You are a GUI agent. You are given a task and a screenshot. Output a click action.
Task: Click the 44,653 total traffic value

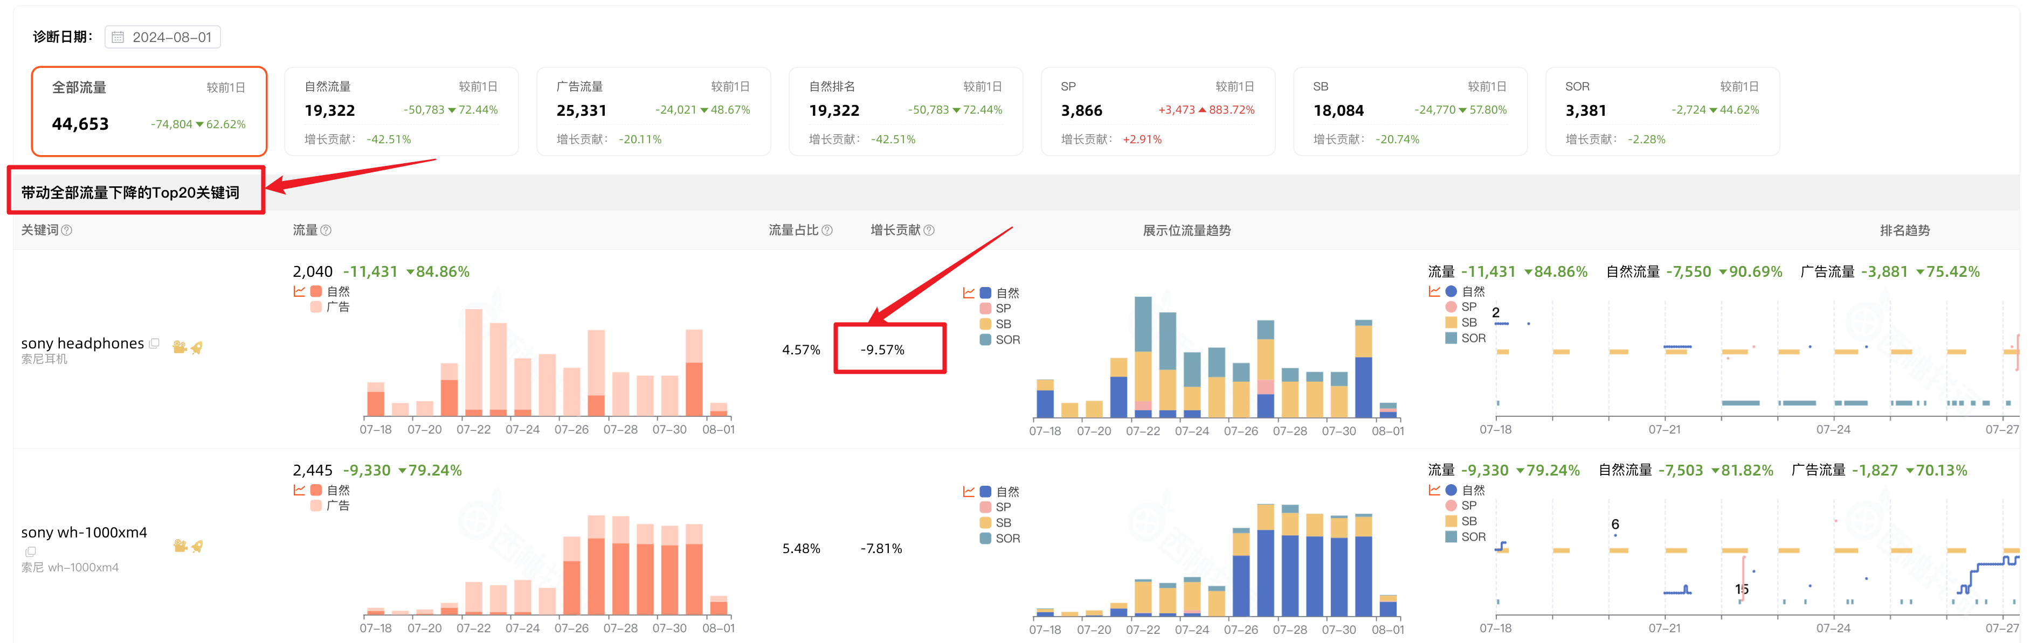click(x=80, y=124)
